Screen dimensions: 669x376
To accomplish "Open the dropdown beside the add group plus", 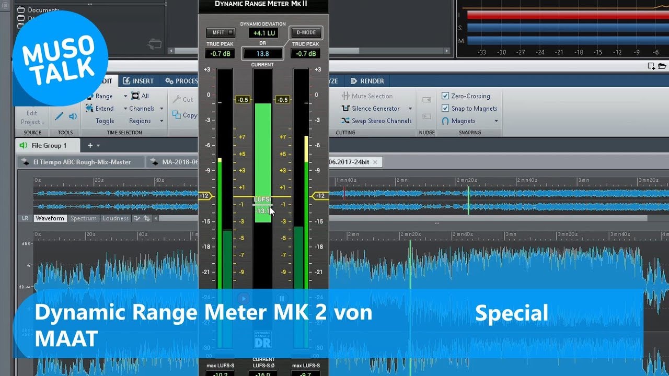I will (x=98, y=146).
